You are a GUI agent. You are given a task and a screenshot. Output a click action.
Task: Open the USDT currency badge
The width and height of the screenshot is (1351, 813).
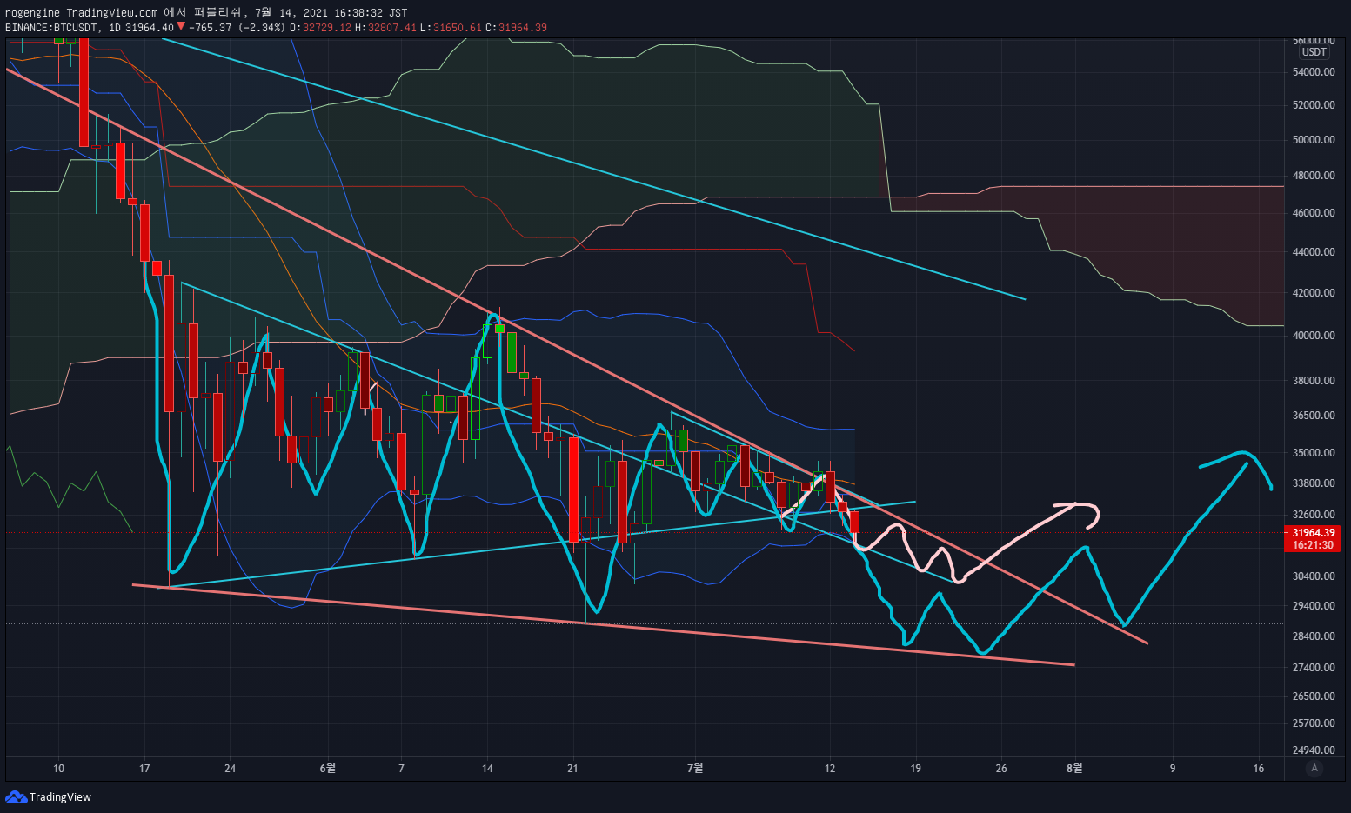1314,52
